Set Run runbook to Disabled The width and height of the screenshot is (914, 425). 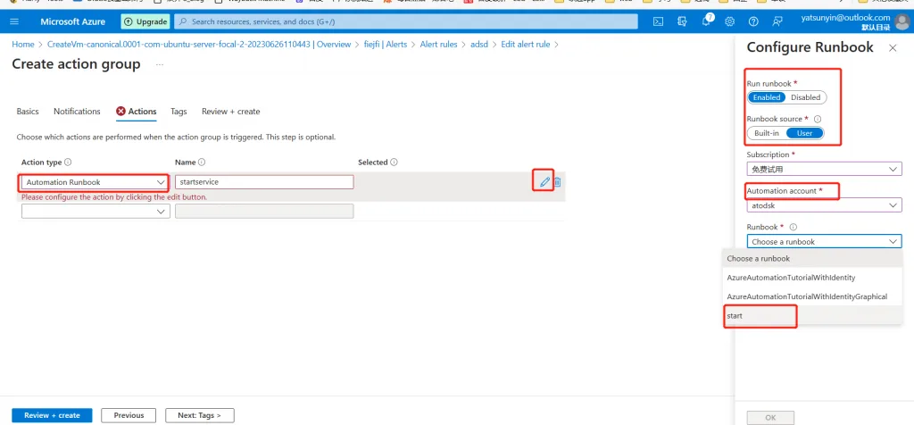pyautogui.click(x=806, y=97)
